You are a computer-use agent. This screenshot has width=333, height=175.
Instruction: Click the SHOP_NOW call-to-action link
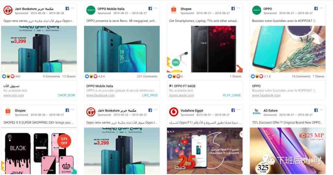point(67,95)
